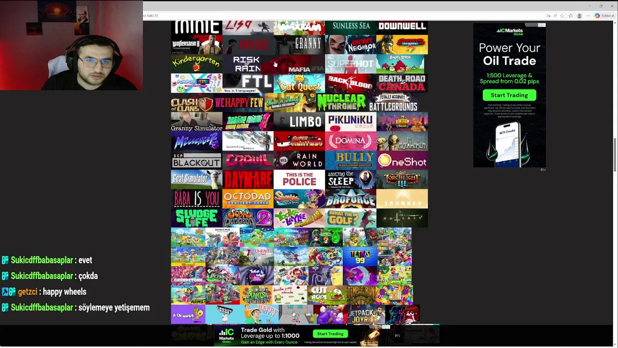Image resolution: width=618 pixels, height=348 pixels.
Task: Select the Wolfenstein II game tile
Action: tap(197, 45)
